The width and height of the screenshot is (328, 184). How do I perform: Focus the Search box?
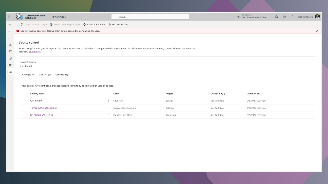click(150, 17)
